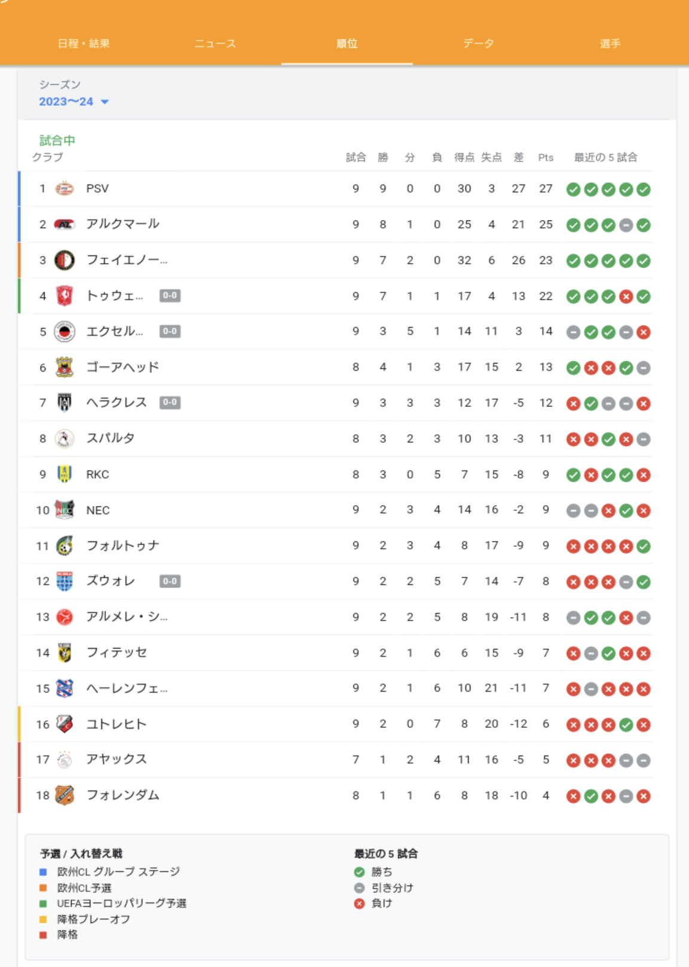Open the ニュース tab
Image resolution: width=689 pixels, height=967 pixels.
215,44
